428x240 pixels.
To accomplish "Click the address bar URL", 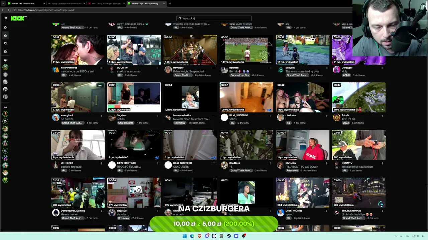I will click(46, 10).
